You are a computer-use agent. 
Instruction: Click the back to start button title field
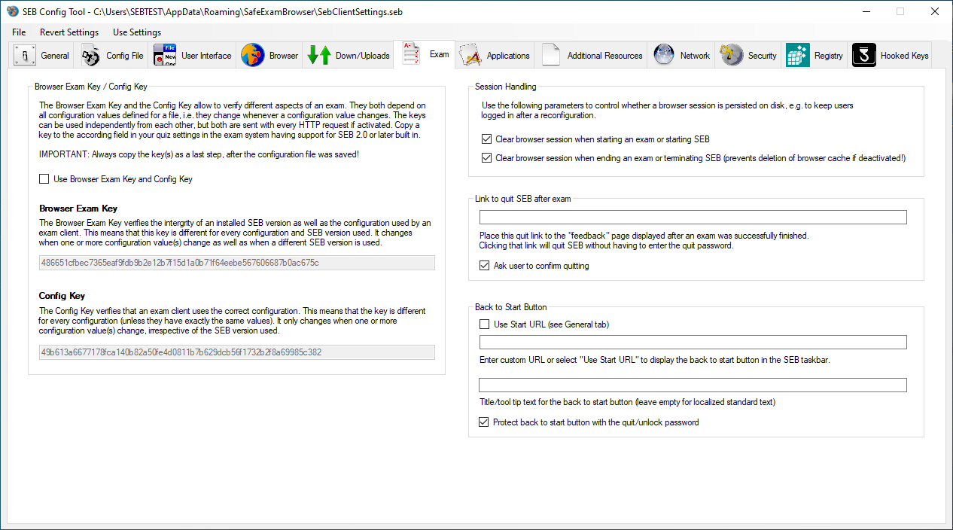click(x=693, y=385)
